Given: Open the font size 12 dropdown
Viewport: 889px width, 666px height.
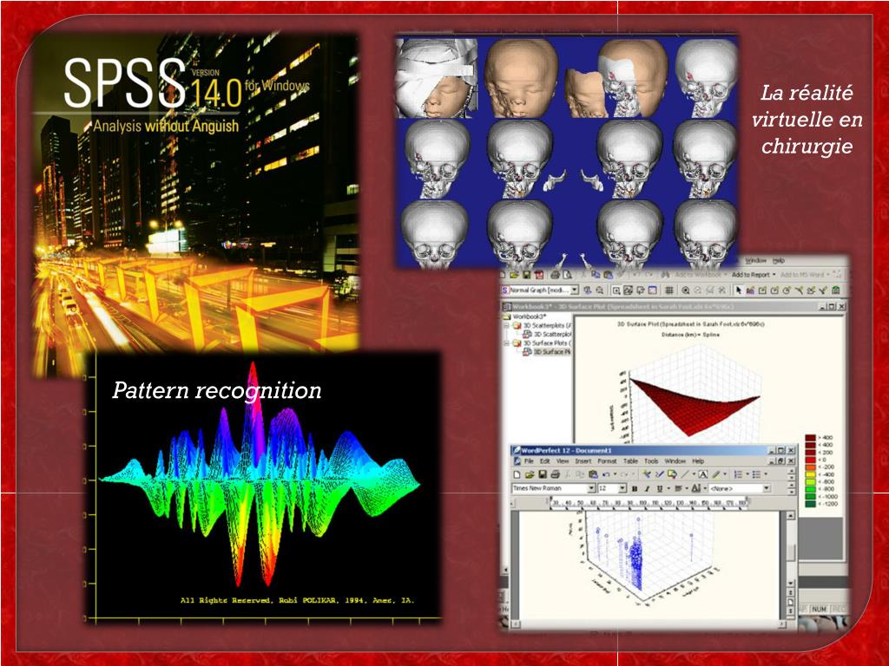Looking at the screenshot, I should 622,489.
